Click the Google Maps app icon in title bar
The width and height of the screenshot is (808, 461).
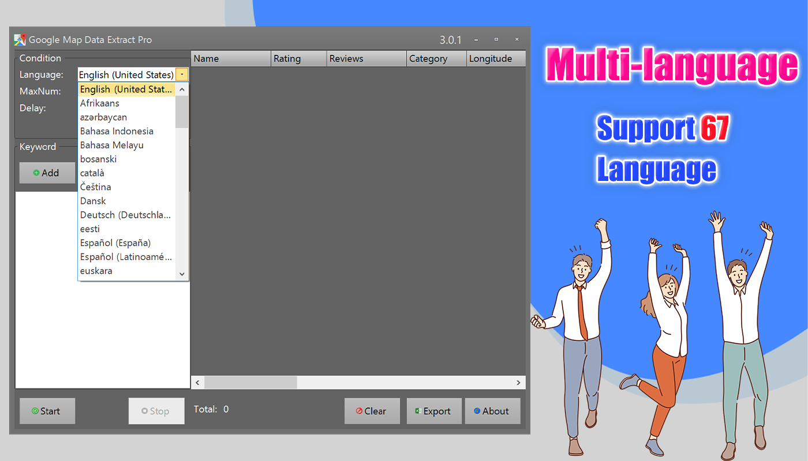(x=20, y=40)
